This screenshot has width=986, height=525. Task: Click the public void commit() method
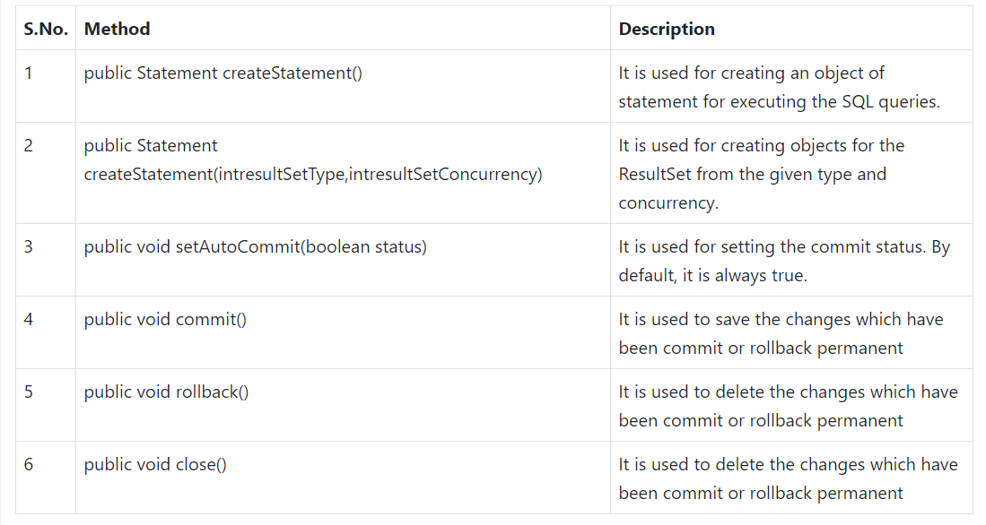click(x=165, y=319)
